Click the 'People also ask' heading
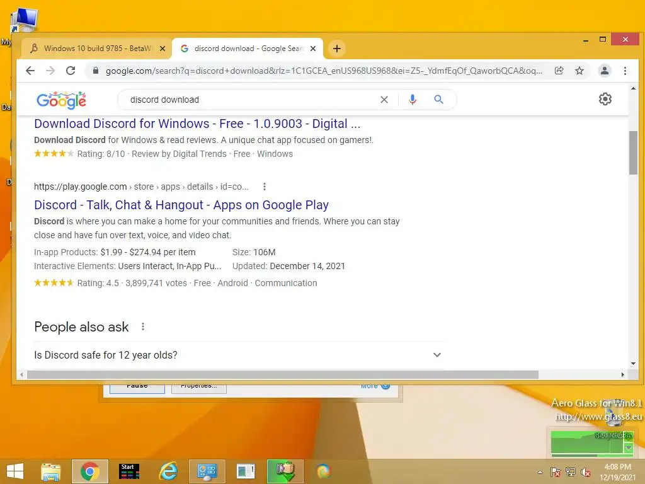645x484 pixels. [x=81, y=327]
